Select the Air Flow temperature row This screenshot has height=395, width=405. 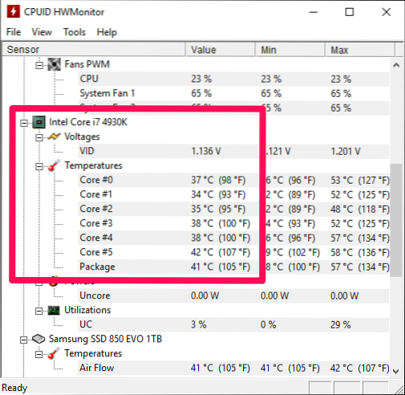(233, 368)
